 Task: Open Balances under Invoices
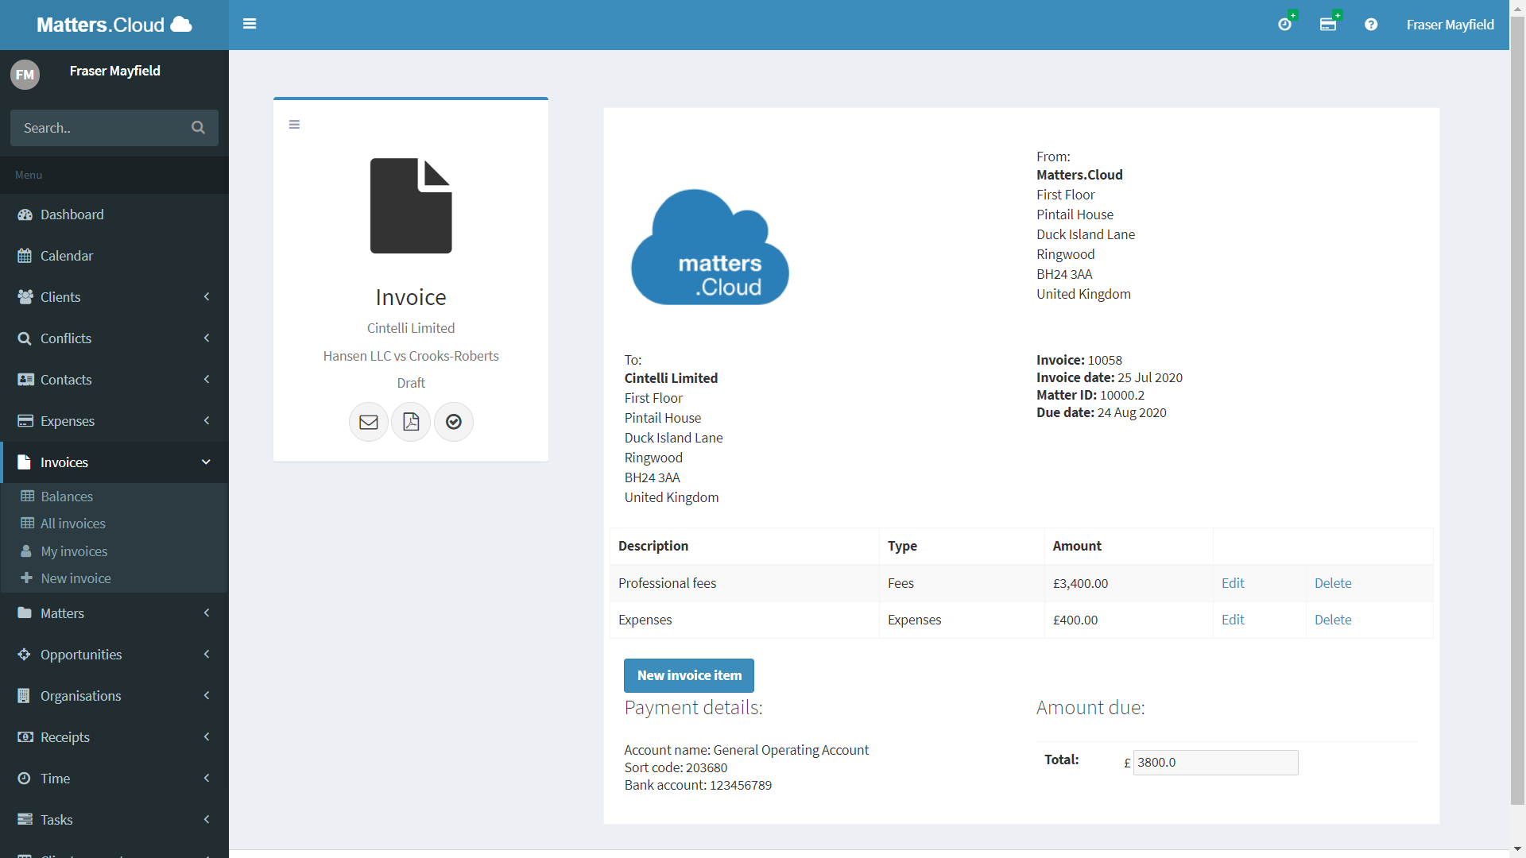114,497
